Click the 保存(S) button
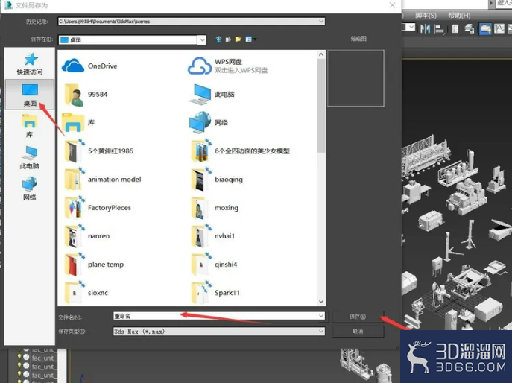 (x=358, y=317)
